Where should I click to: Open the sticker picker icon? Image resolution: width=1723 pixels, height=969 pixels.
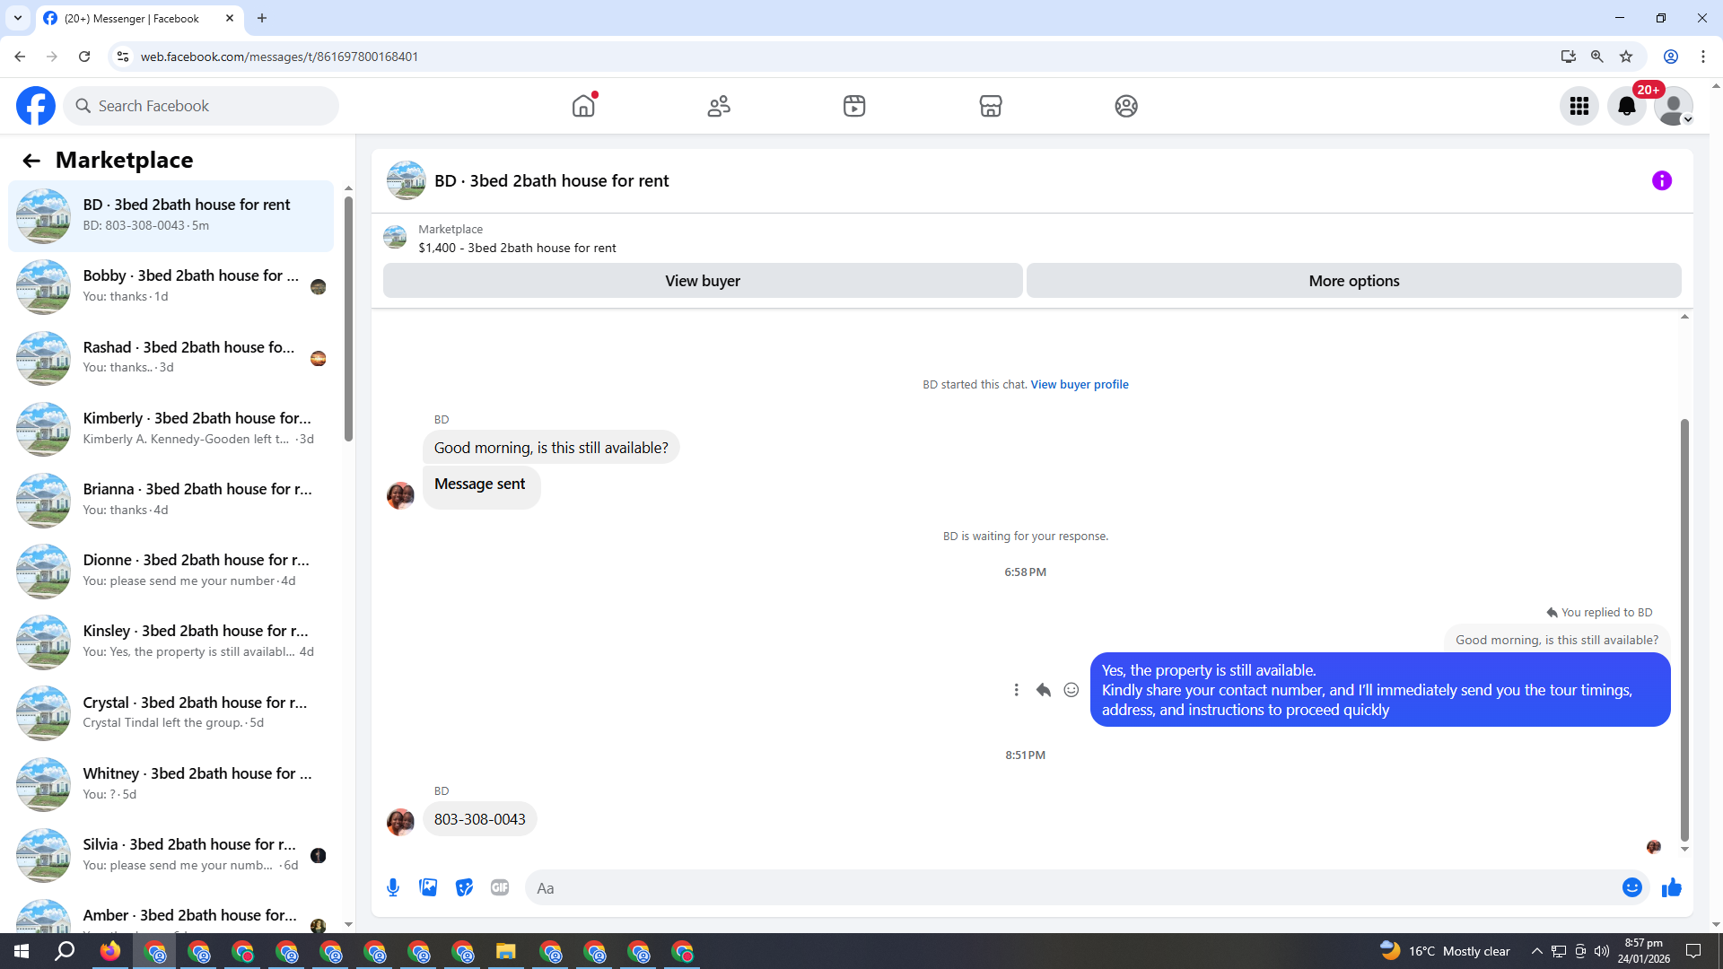[464, 887]
